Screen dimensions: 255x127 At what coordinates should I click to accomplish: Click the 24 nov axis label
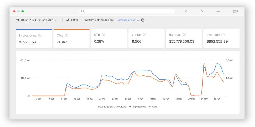coord(204,99)
